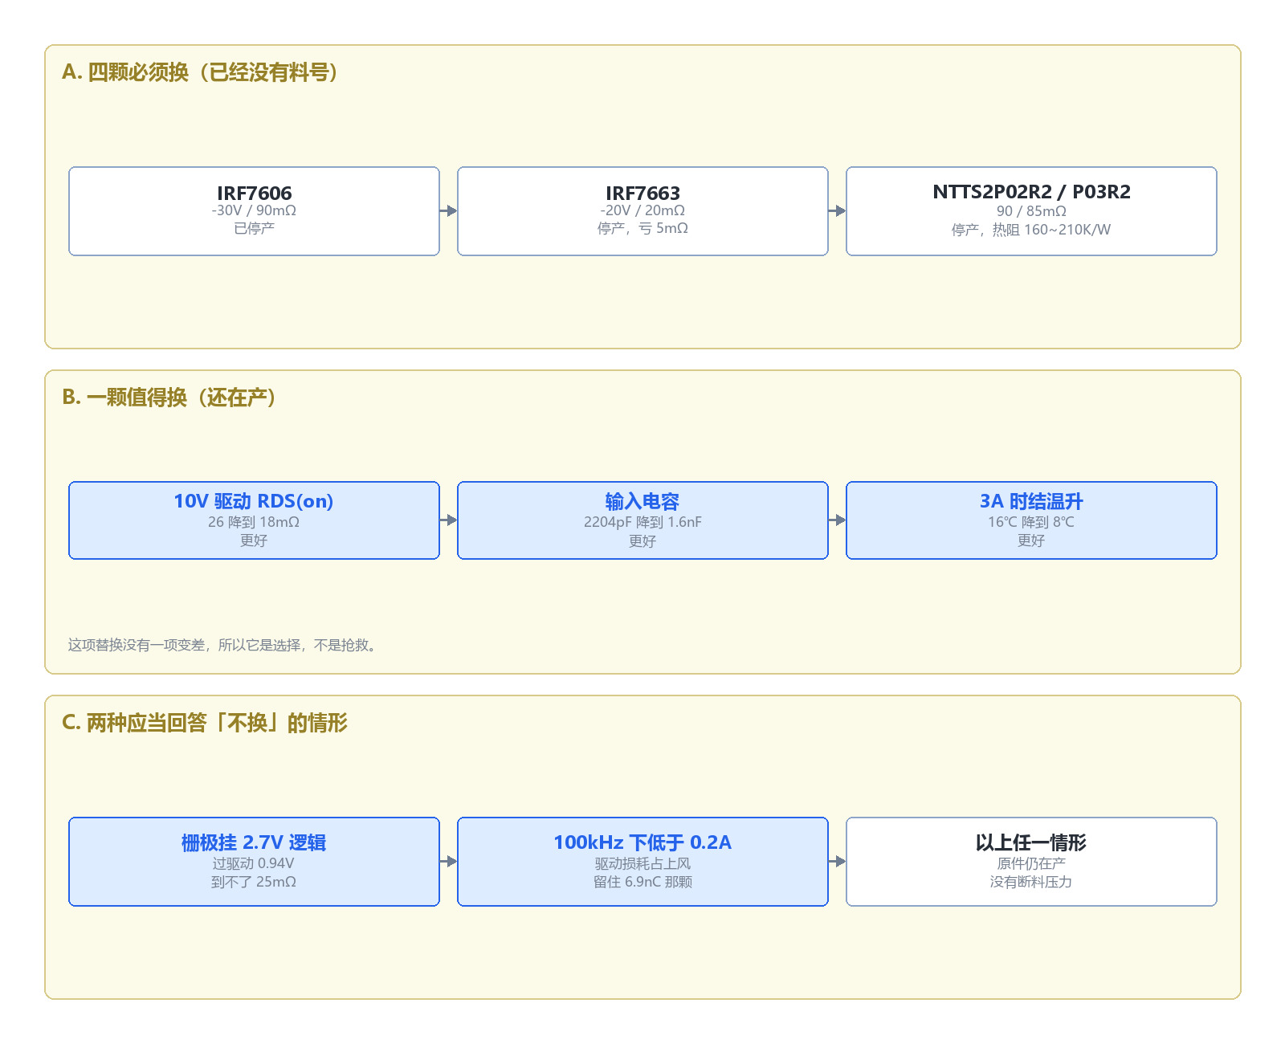Viewport: 1285px width, 1044px height.
Task: Click the note 这项替换没有一项变差
Action: click(x=224, y=645)
